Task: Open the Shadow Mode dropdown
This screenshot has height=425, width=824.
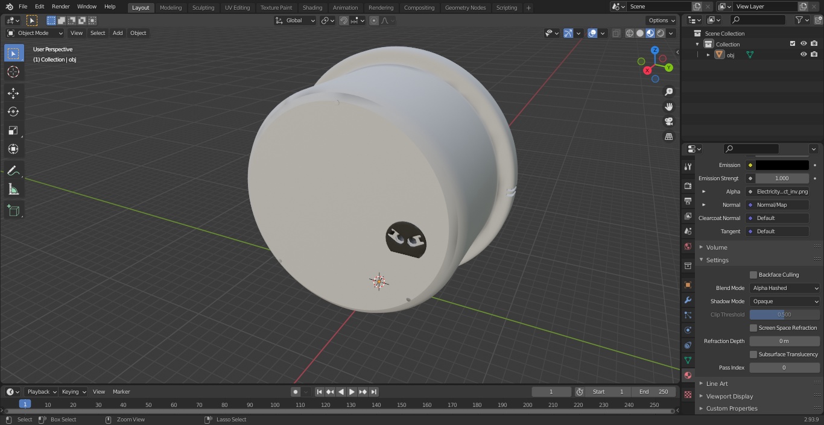Action: (785, 301)
